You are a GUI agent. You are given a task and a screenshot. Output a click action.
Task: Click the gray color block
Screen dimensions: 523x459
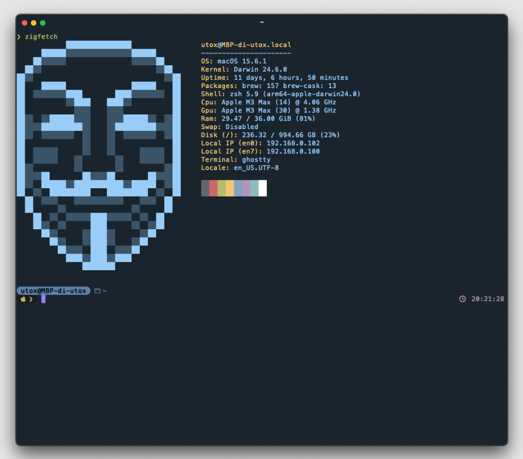tap(205, 188)
